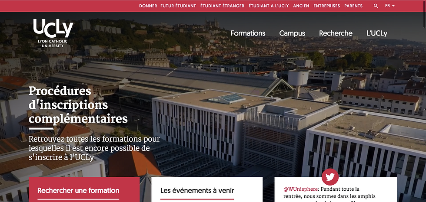The height and width of the screenshot is (202, 426).
Task: Click Rechercher une formation red panel
Action: click(x=84, y=189)
